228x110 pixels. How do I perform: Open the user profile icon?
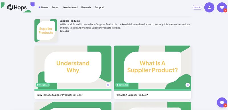(209, 7)
